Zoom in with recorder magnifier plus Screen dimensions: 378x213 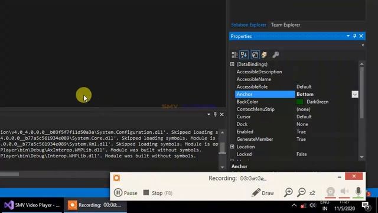coord(288,192)
